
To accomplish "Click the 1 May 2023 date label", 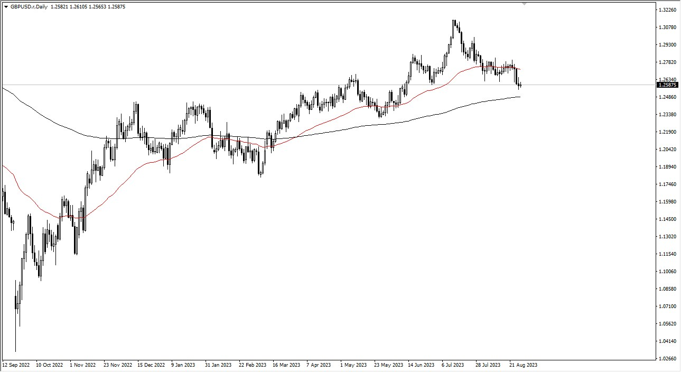I will coord(353,365).
